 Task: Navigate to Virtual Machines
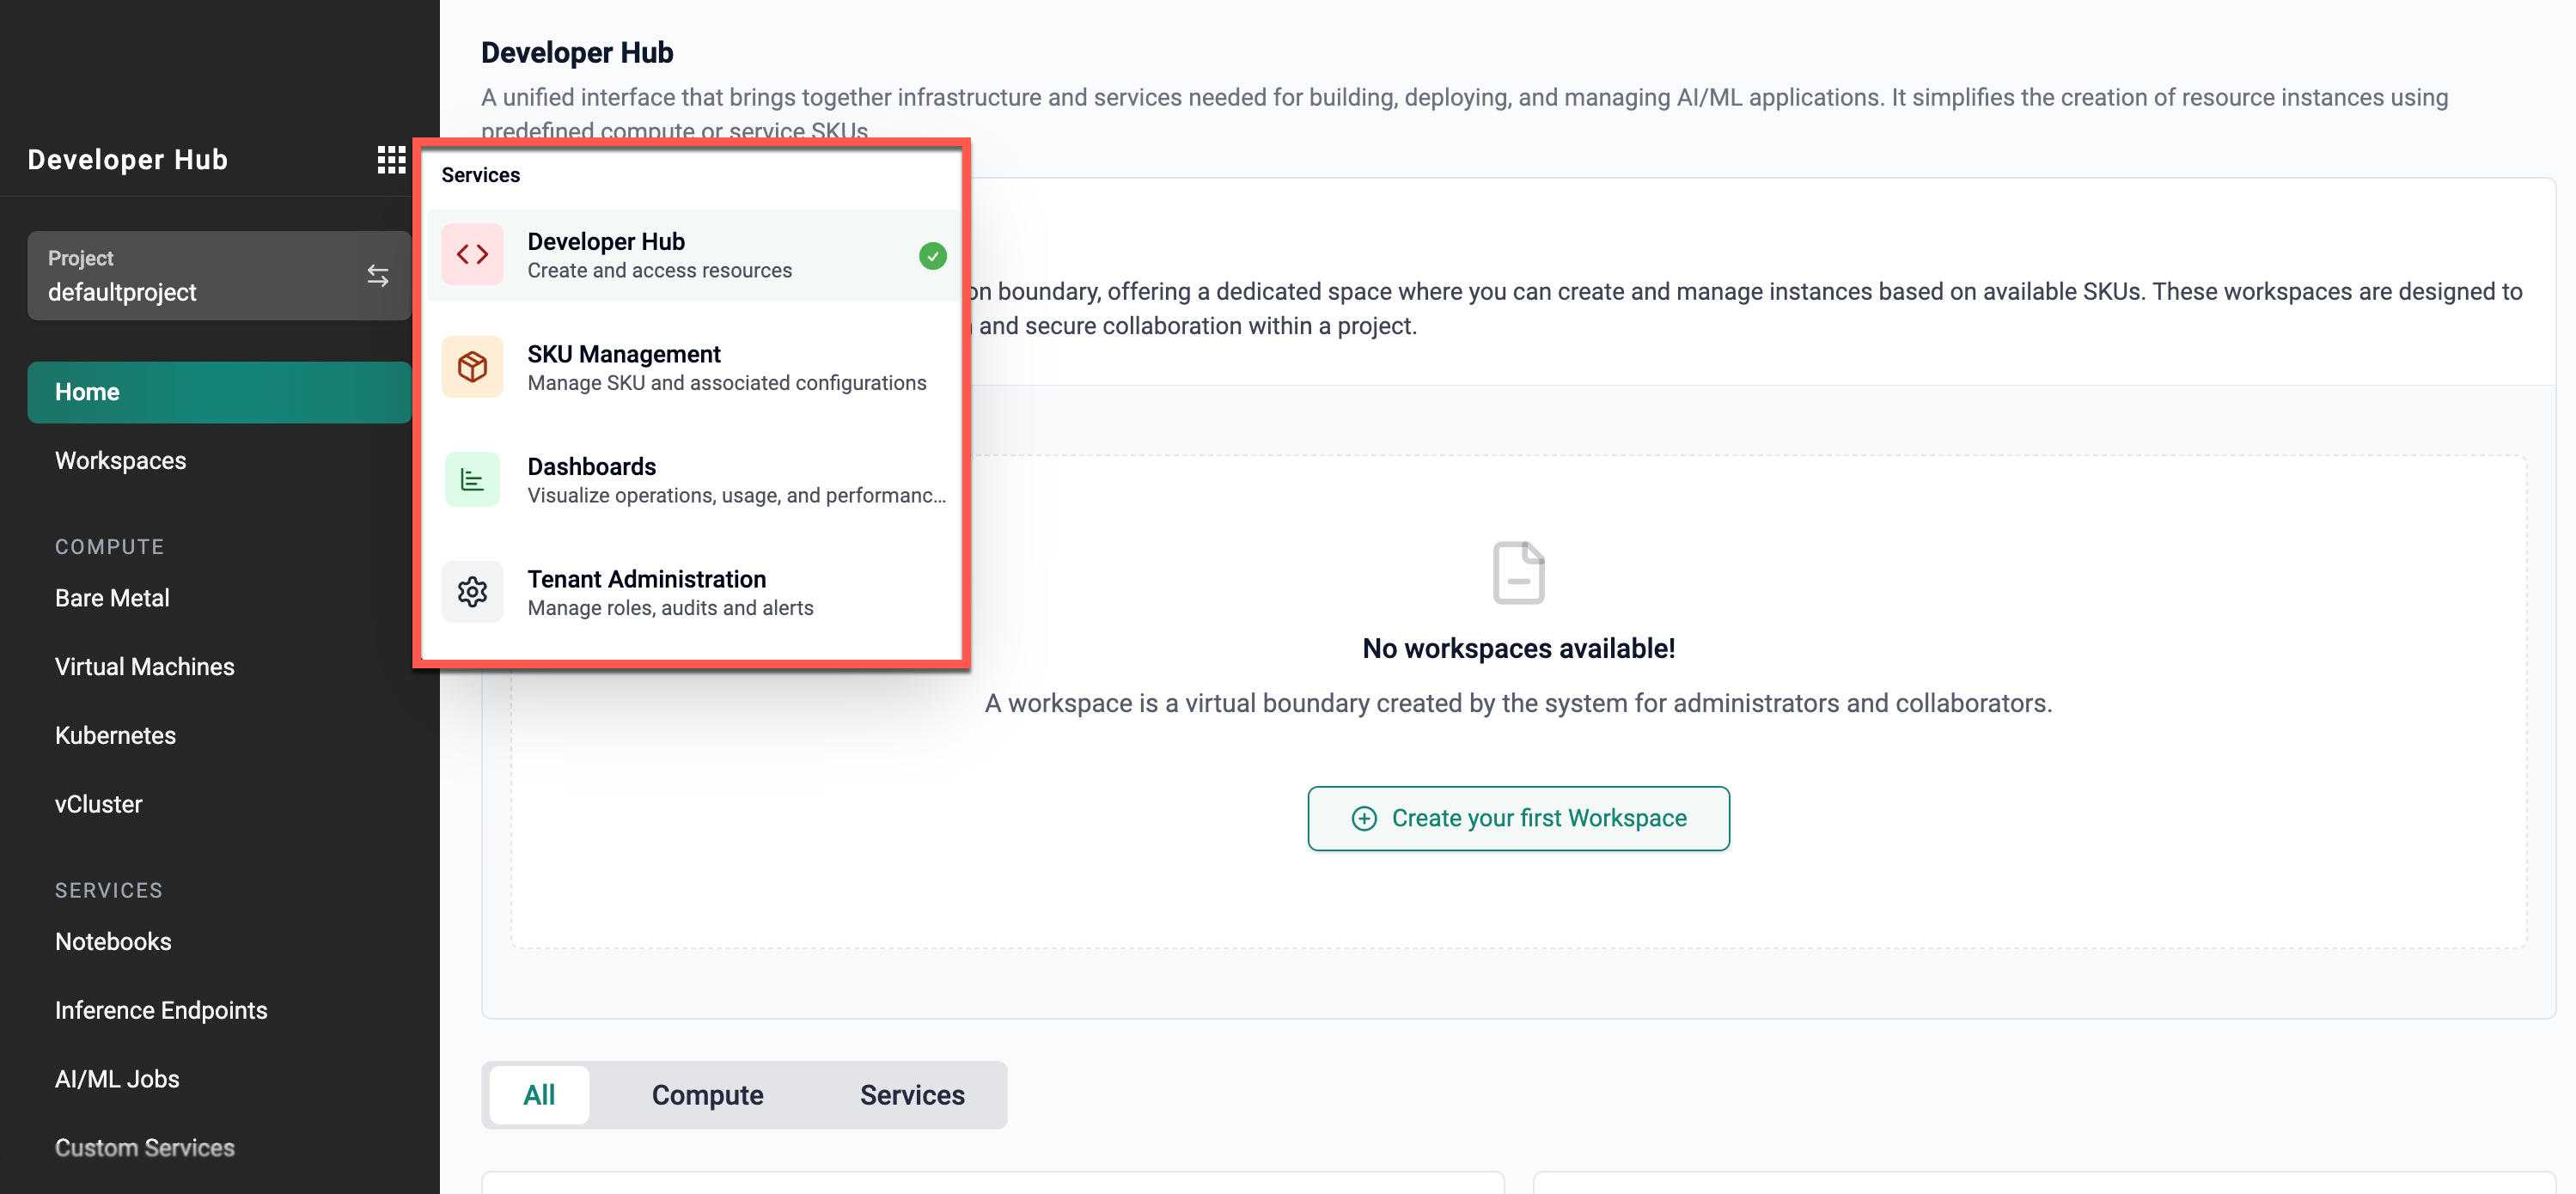coord(144,666)
